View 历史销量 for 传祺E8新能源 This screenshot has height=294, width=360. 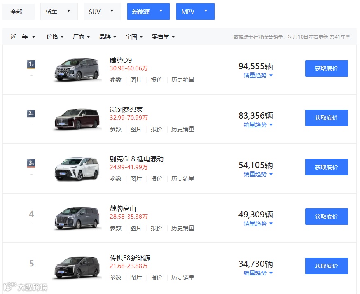183,277
